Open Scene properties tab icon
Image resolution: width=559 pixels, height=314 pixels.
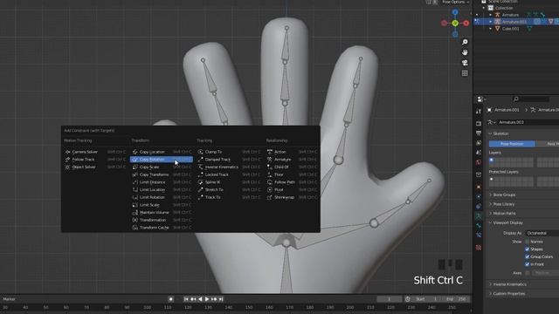point(479,153)
